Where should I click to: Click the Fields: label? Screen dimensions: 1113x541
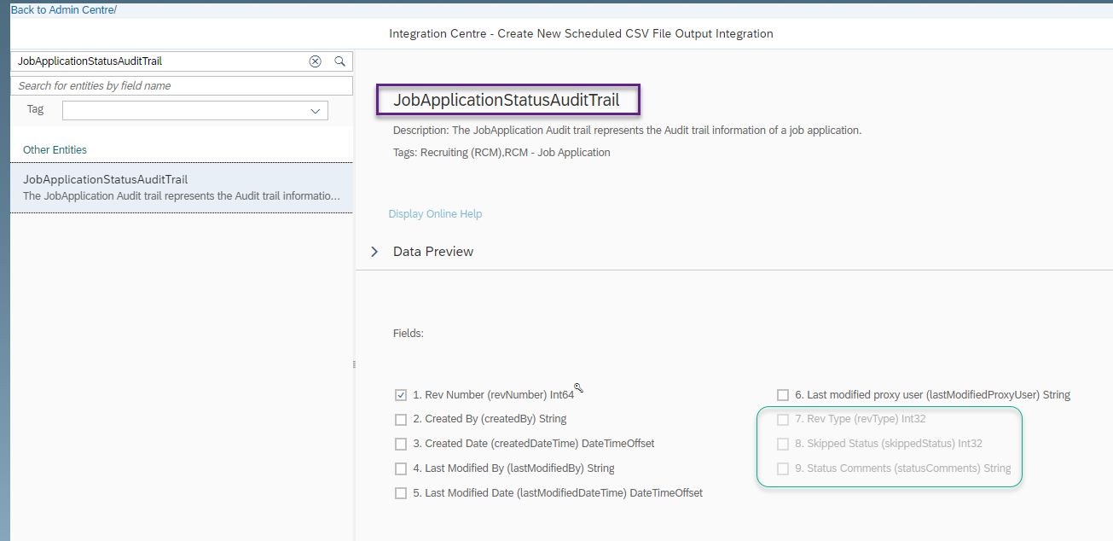409,334
